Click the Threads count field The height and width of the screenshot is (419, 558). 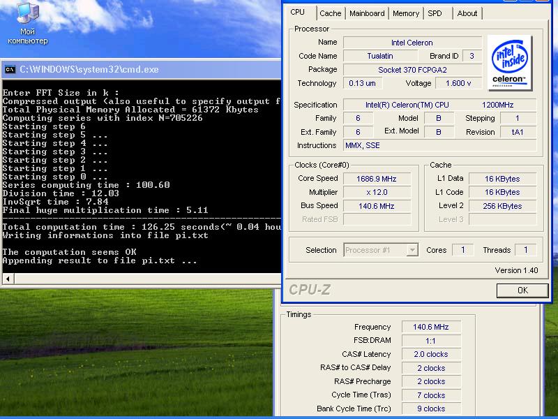coord(525,250)
